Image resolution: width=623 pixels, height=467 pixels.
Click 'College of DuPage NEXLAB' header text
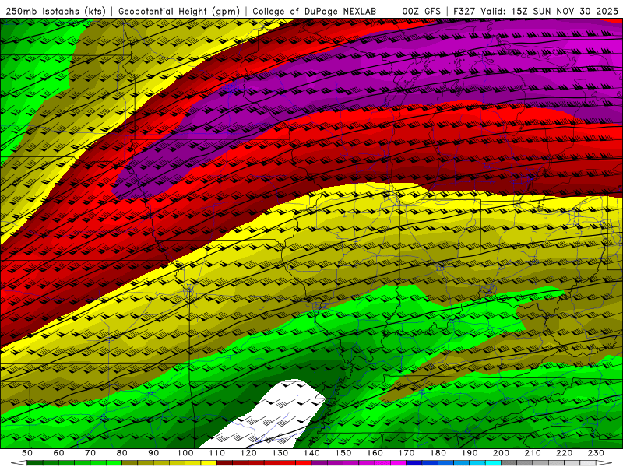click(x=314, y=12)
